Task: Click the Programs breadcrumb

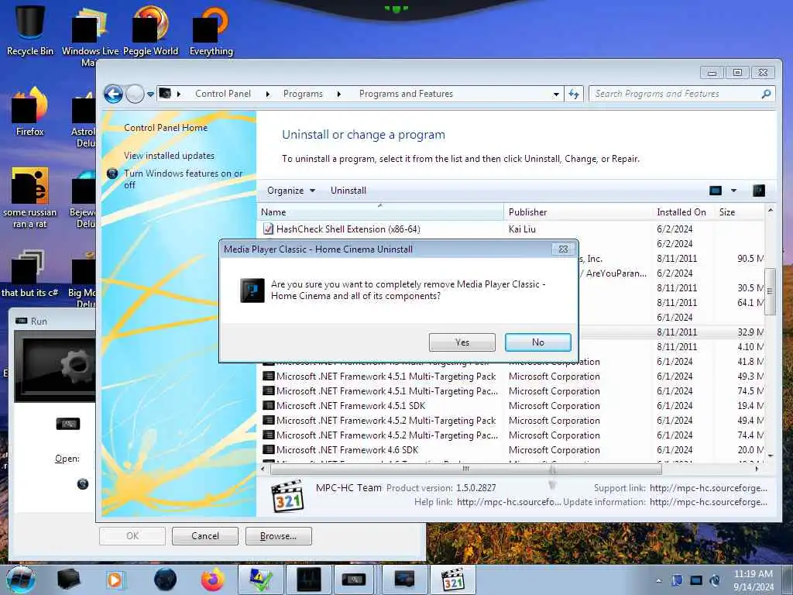Action: pyautogui.click(x=303, y=94)
